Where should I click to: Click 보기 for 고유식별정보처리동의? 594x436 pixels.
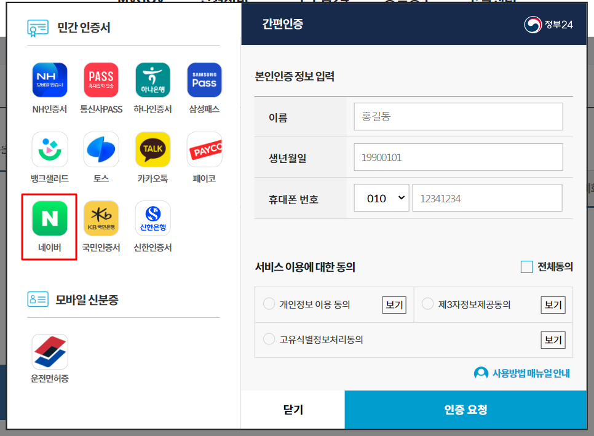pyautogui.click(x=553, y=340)
